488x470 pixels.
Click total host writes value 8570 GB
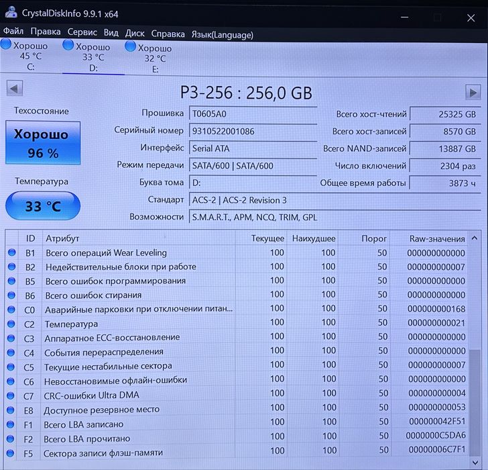point(445,131)
